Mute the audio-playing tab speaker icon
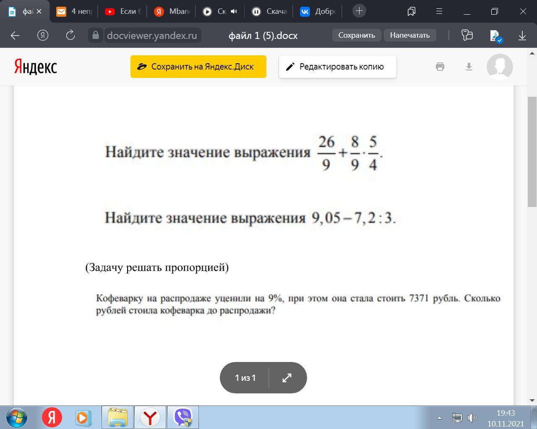Image resolution: width=537 pixels, height=429 pixels. [234, 11]
